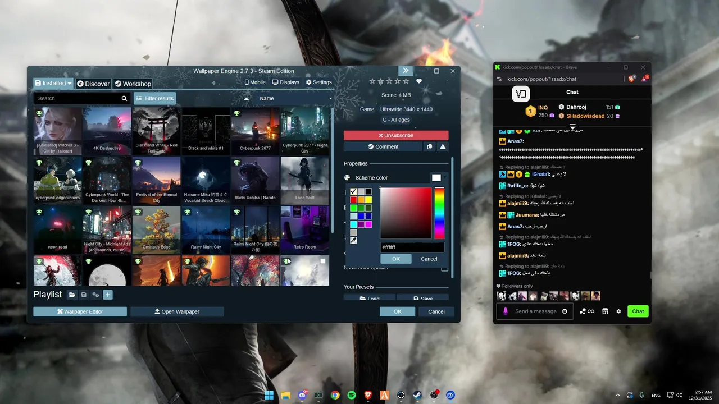Select the Cyberpunk 2077 wallpaper thumbnail

pos(255,131)
